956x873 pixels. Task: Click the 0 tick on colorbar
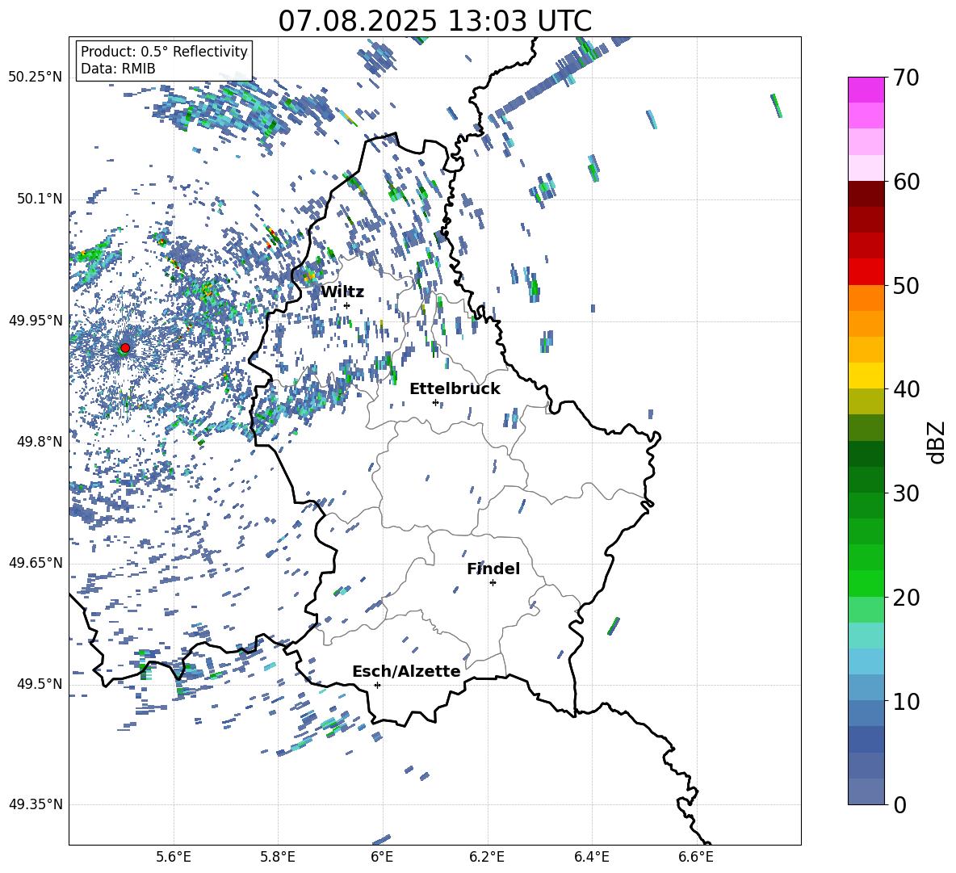899,804
